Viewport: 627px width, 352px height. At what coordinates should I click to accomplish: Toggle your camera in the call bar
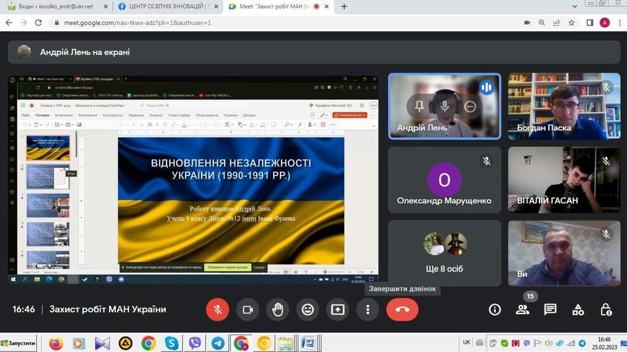[x=248, y=310]
